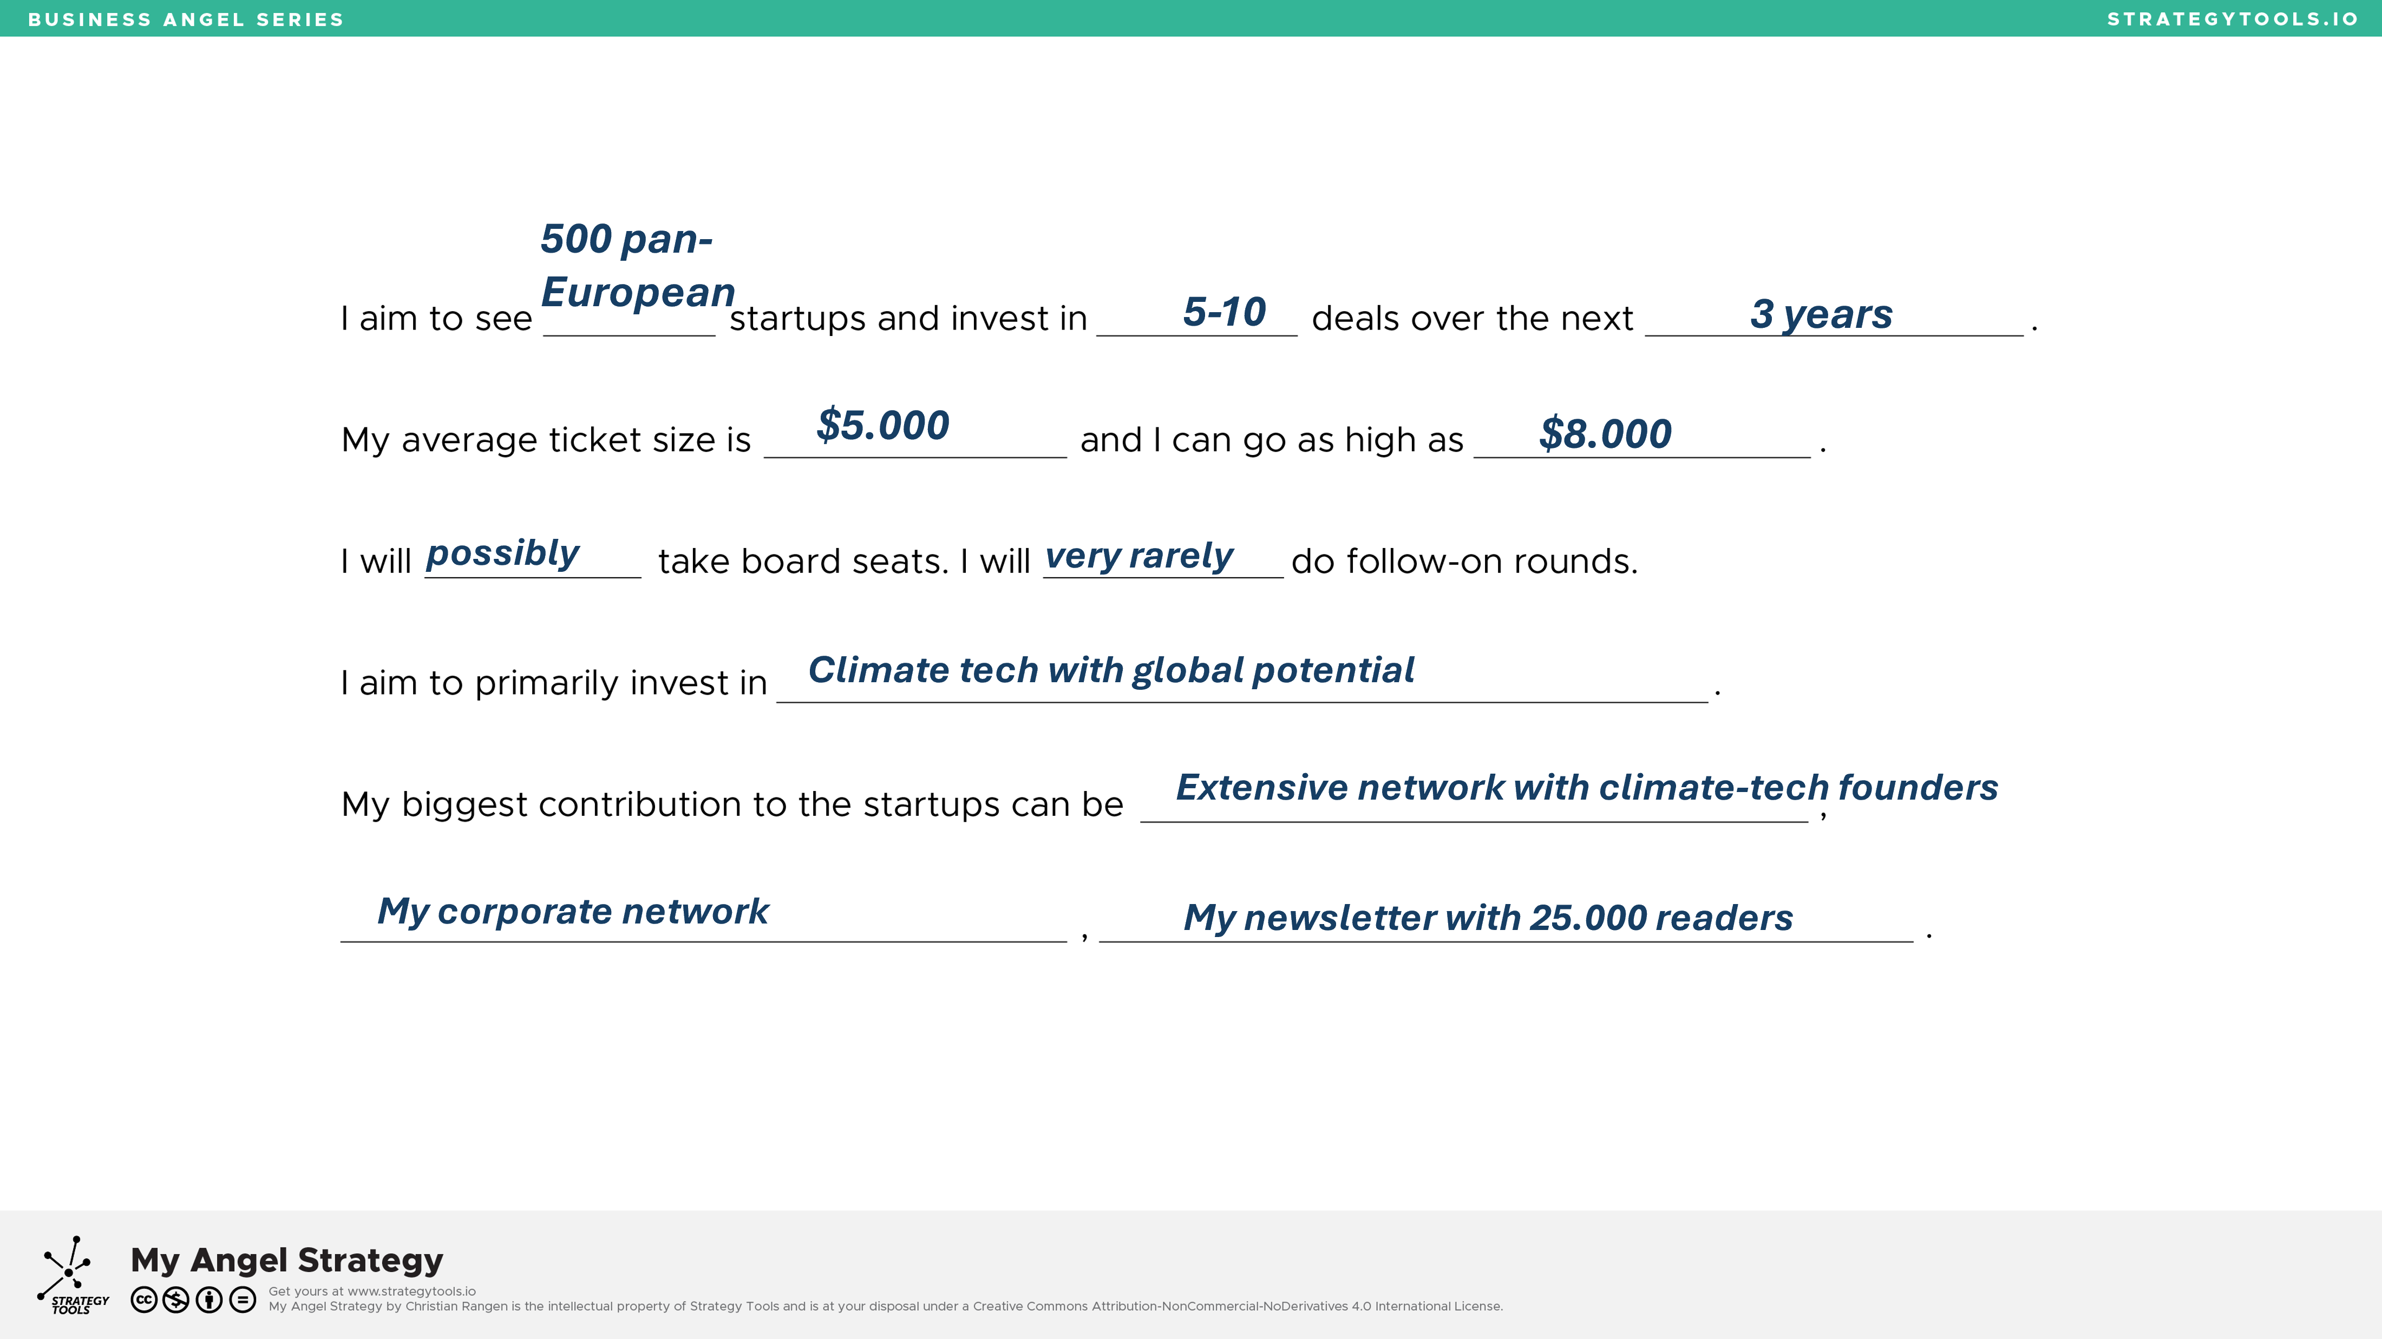Click the "5-10" deals field
The image size is (2382, 1339).
[1223, 312]
